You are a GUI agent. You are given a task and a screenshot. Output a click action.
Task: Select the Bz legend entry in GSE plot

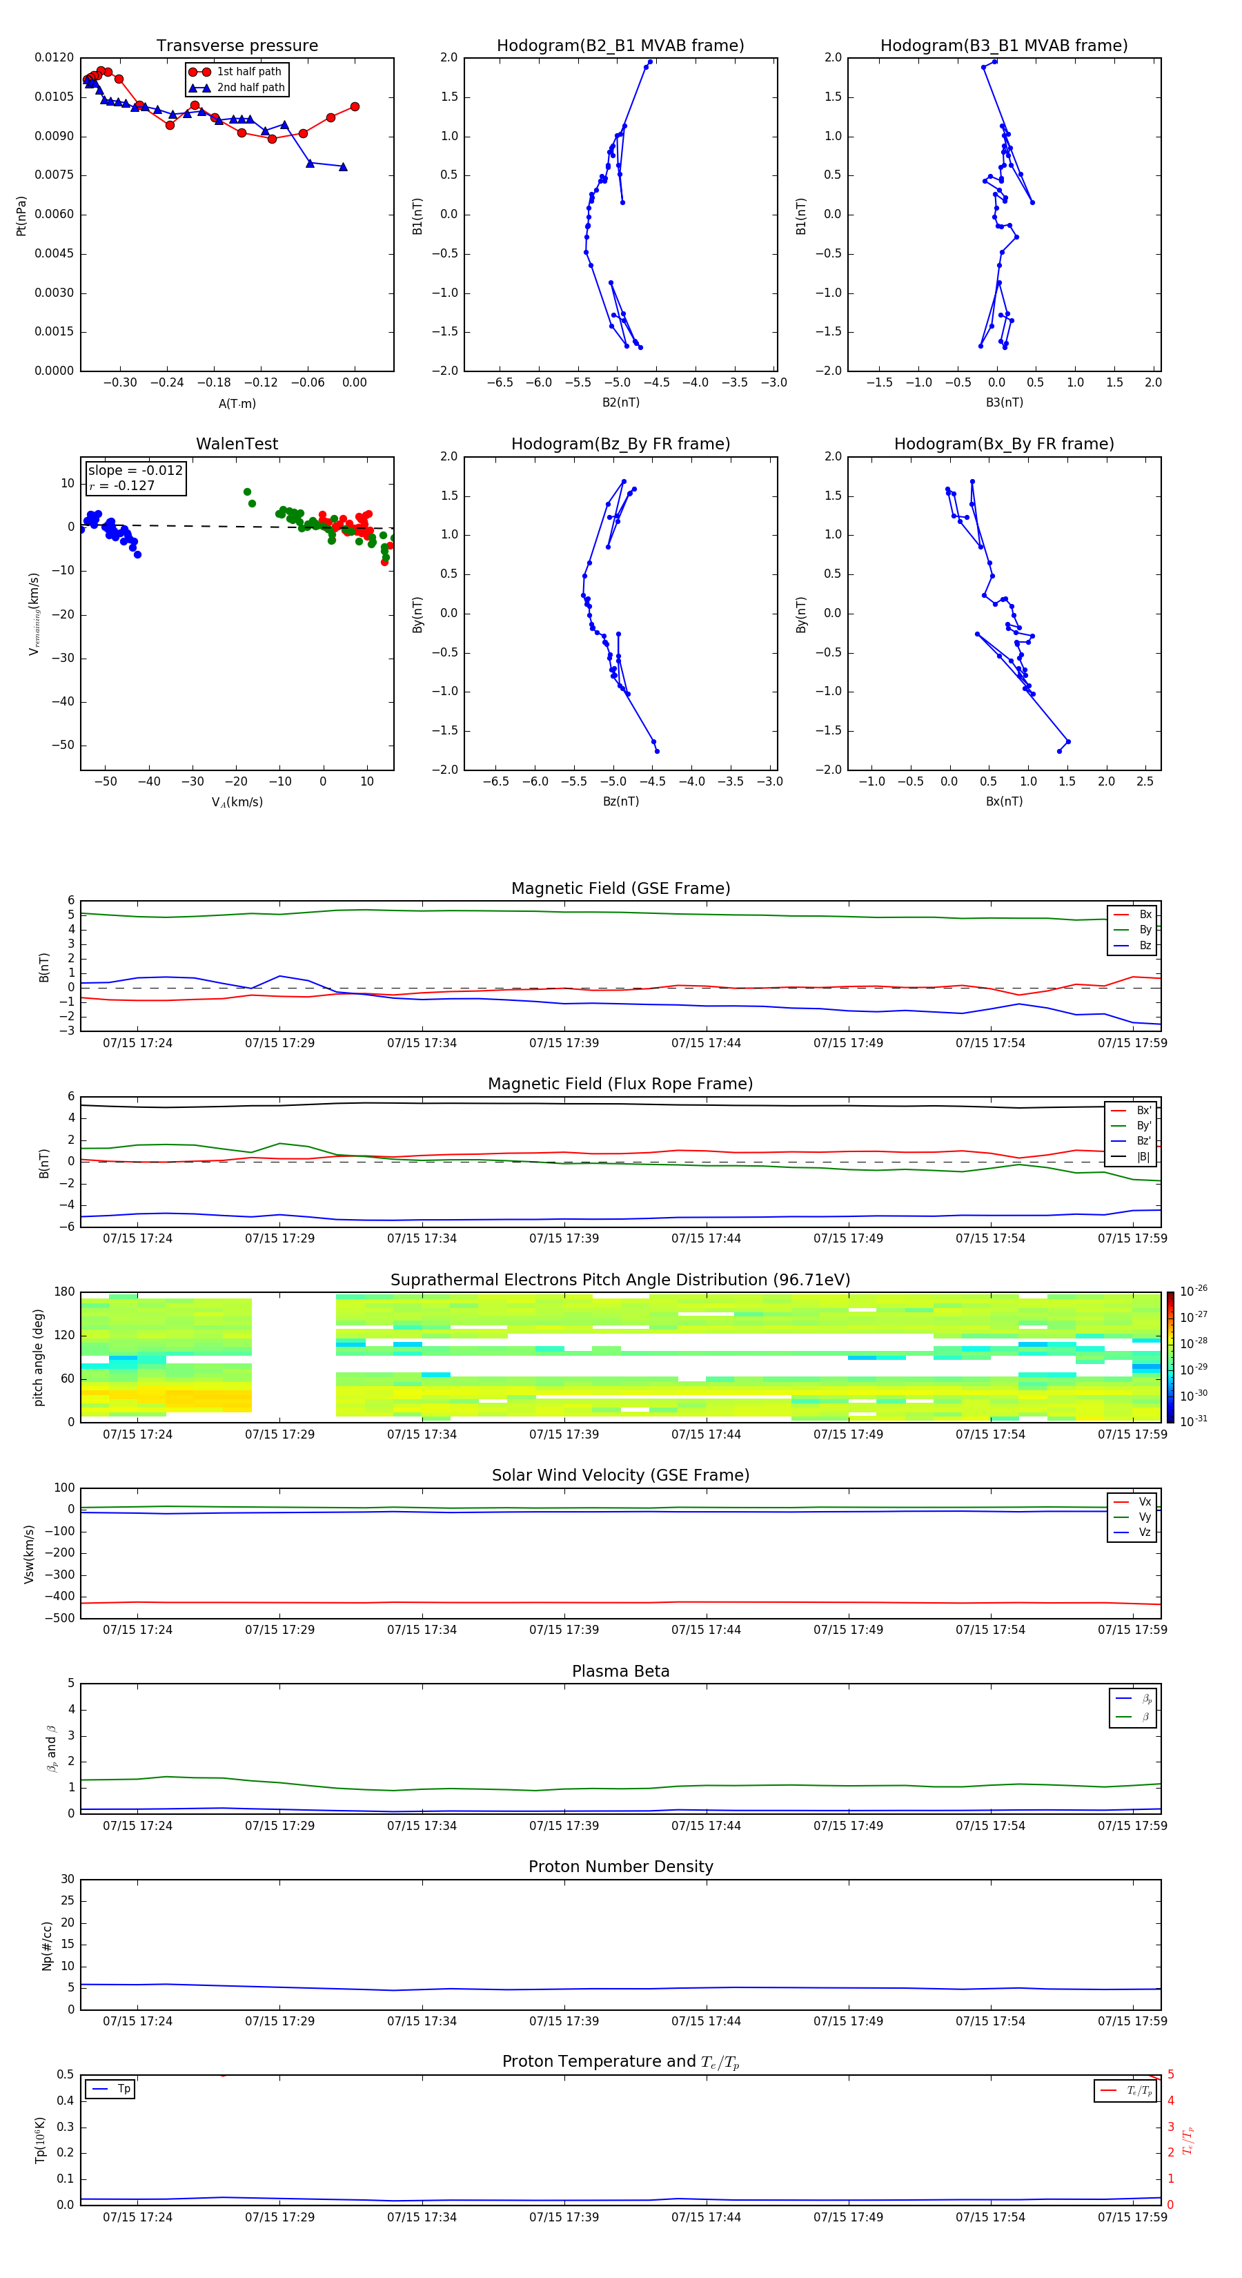(x=1132, y=945)
